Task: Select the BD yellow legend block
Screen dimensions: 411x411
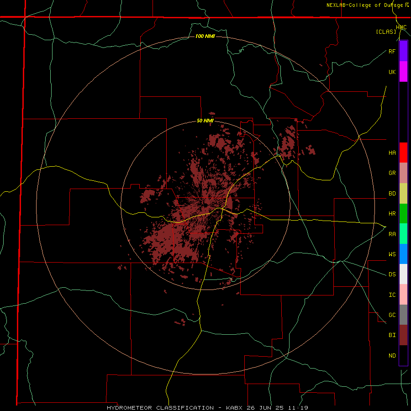Action: [403, 193]
